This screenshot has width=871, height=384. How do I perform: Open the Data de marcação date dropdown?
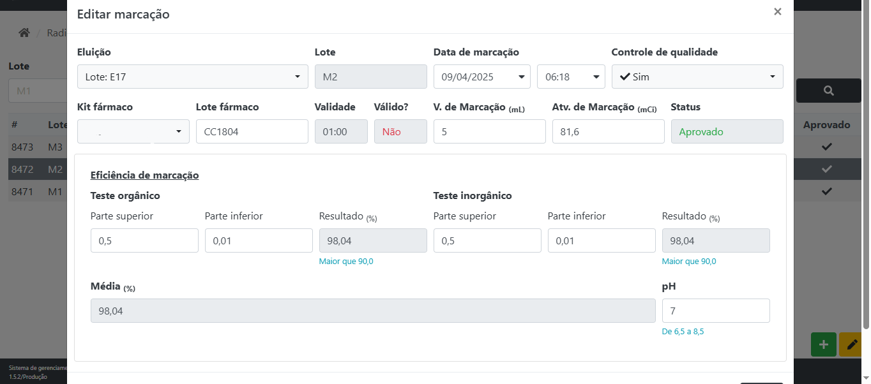(x=481, y=77)
